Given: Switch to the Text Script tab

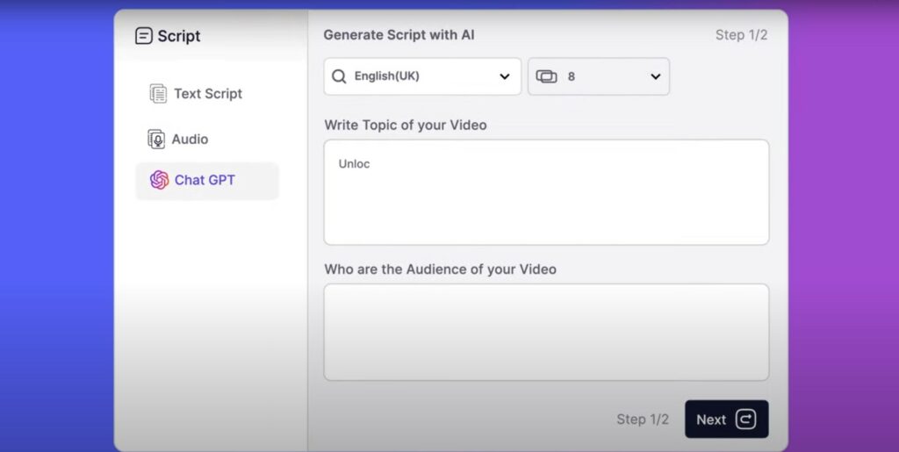Looking at the screenshot, I should pyautogui.click(x=207, y=93).
